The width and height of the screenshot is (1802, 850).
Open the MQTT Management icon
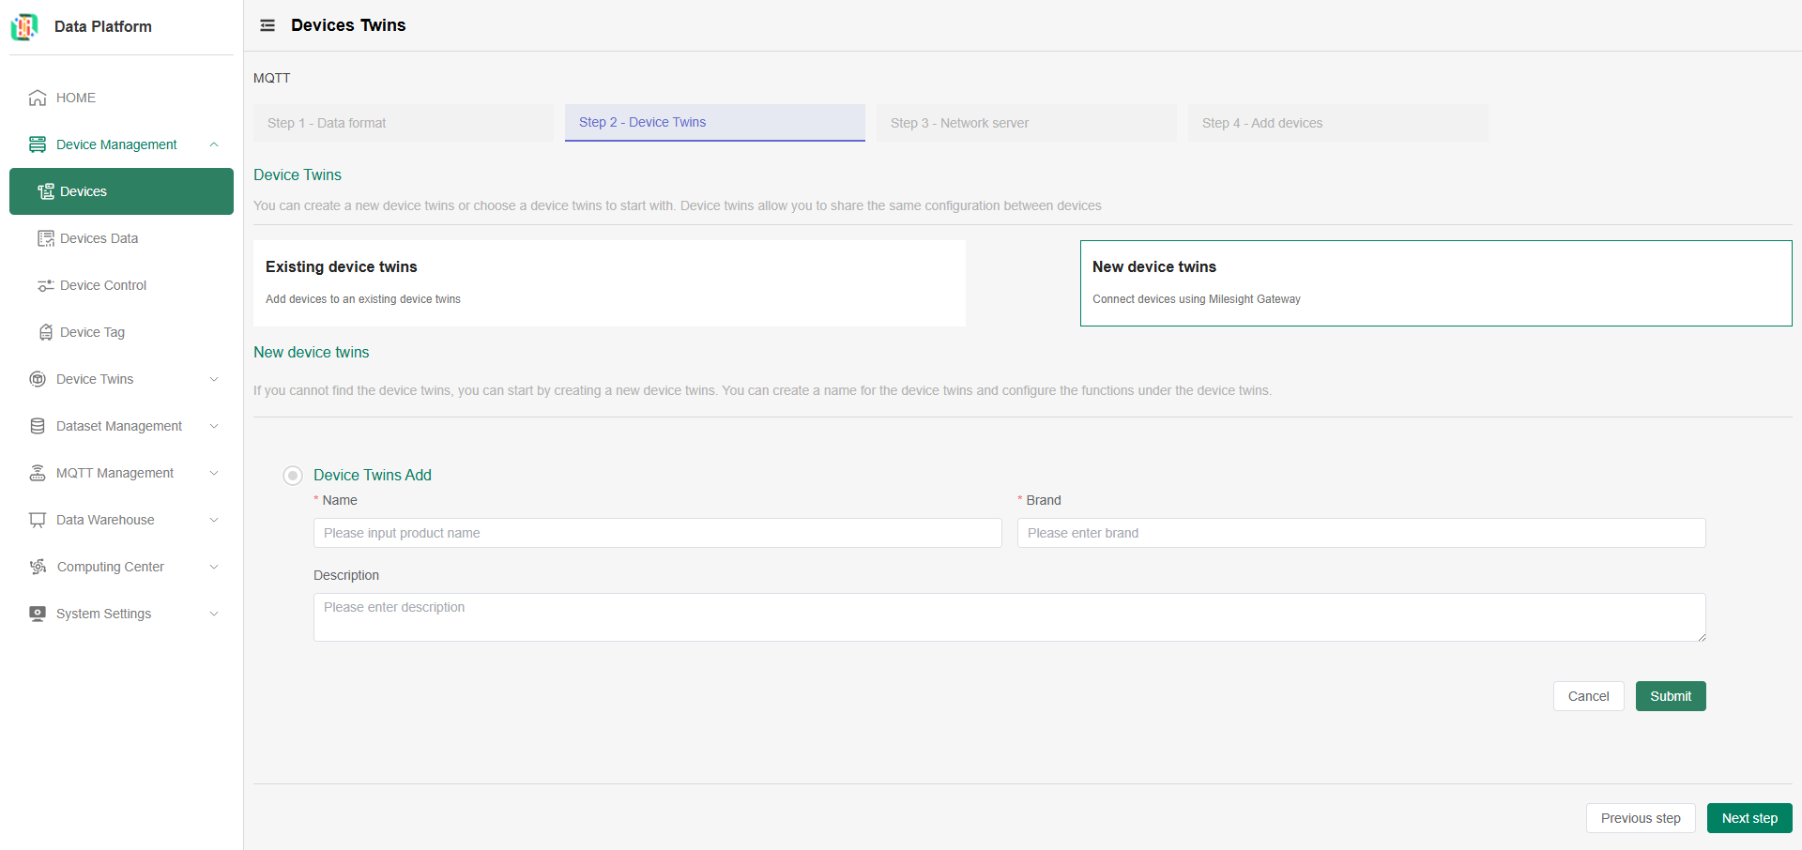(37, 473)
